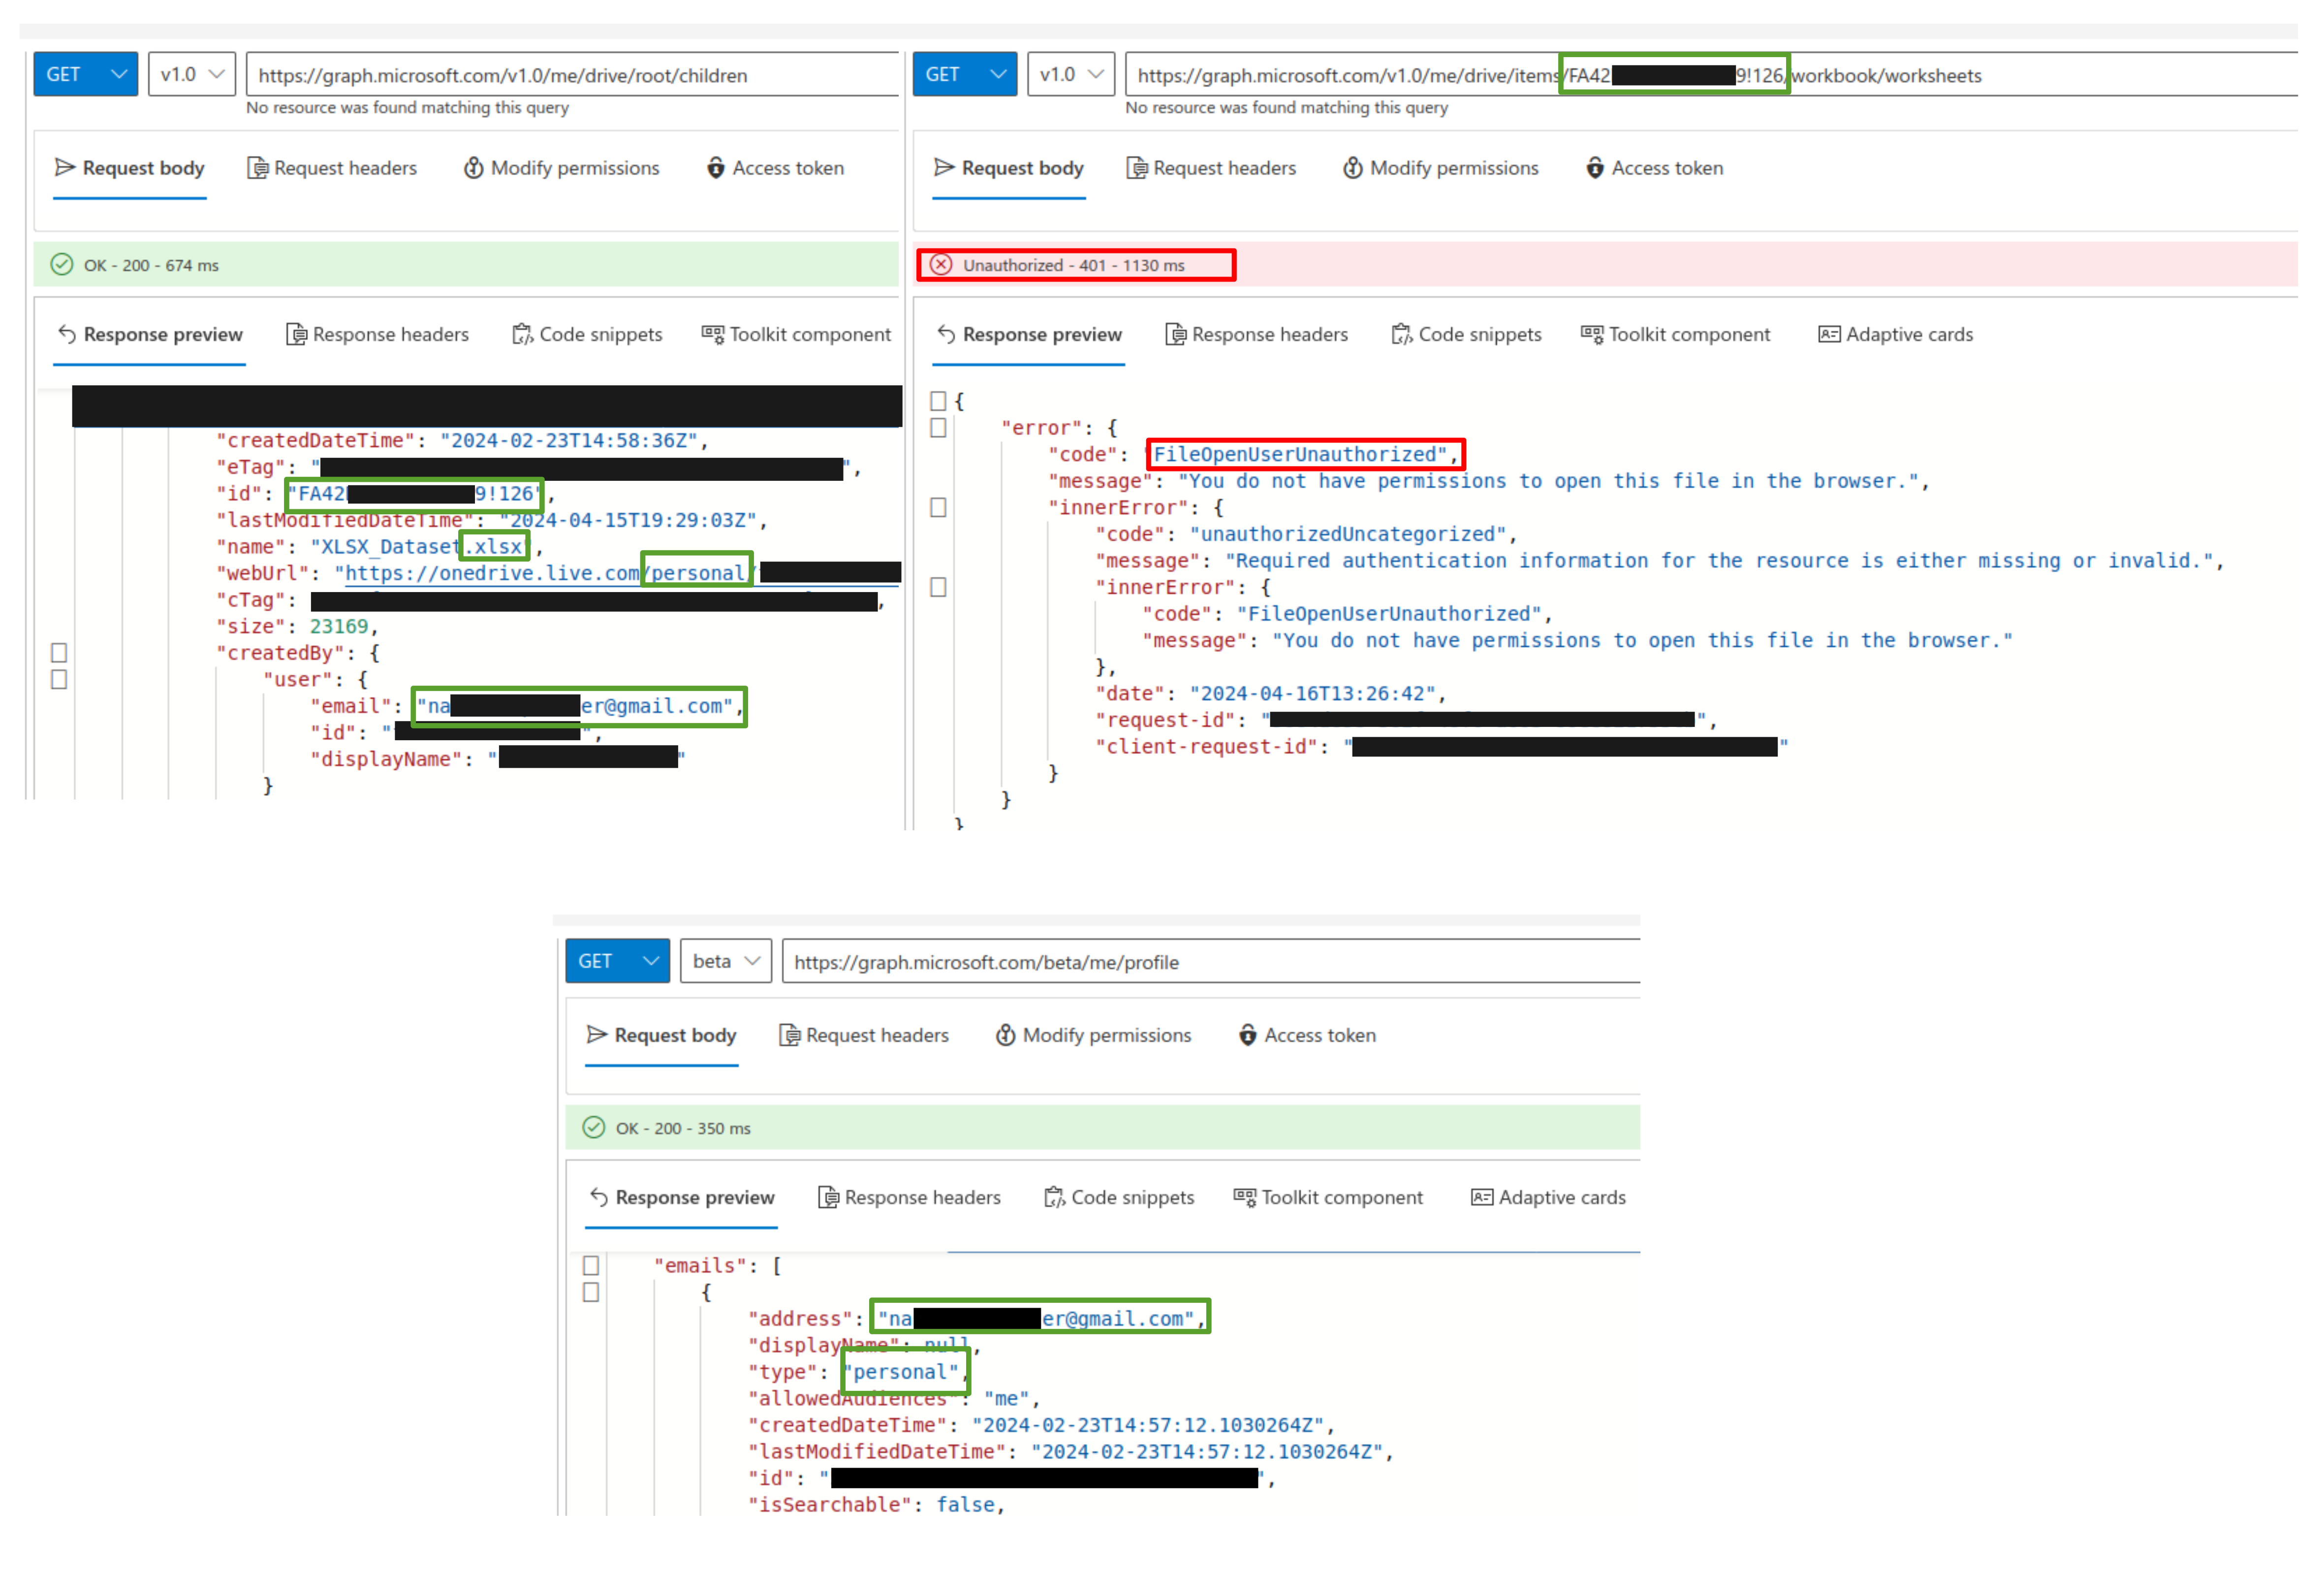Click Access token lock icon in profile panel
The image size is (2324, 1571).
click(x=1247, y=1035)
